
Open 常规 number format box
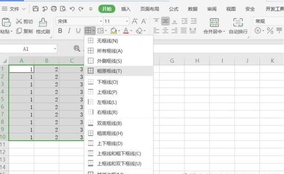[x=268, y=21]
